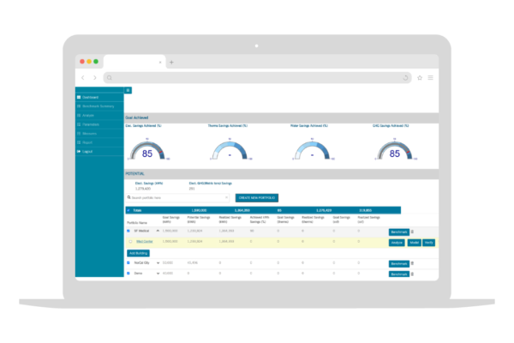Viewport: 514px width, 343px height.
Task: Open a new browser tab with plus
Action: pyautogui.click(x=171, y=62)
